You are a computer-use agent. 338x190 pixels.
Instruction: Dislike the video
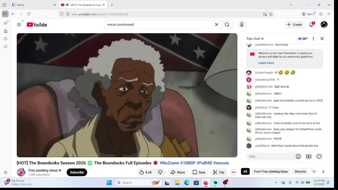[x=160, y=172]
